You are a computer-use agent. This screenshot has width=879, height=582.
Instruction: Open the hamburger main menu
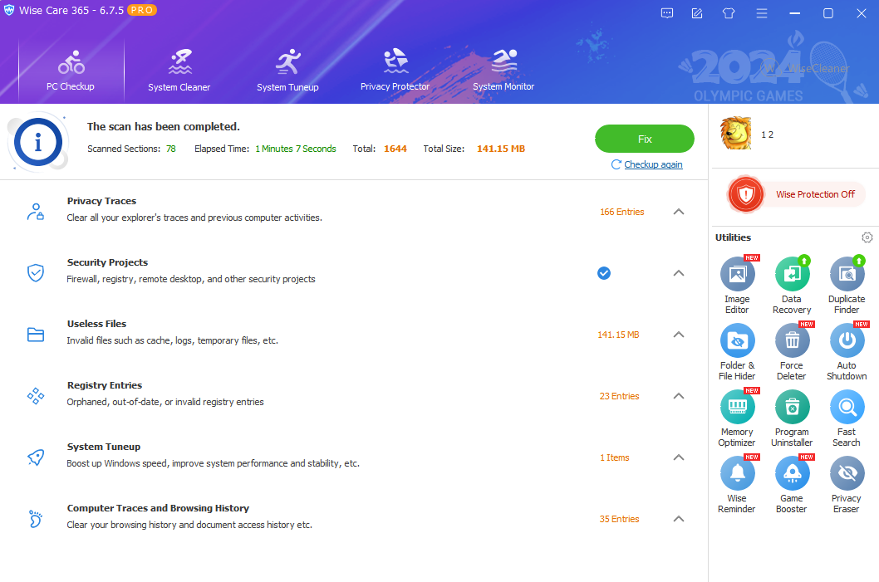click(761, 13)
